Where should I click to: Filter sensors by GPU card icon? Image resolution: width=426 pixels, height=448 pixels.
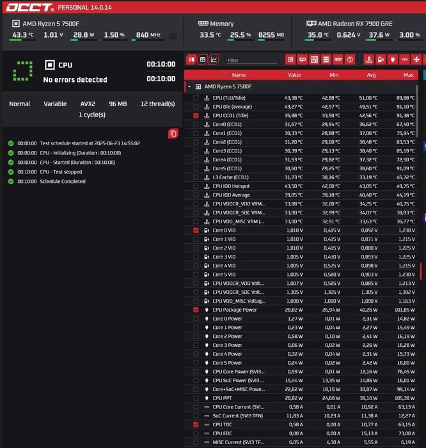[303, 60]
